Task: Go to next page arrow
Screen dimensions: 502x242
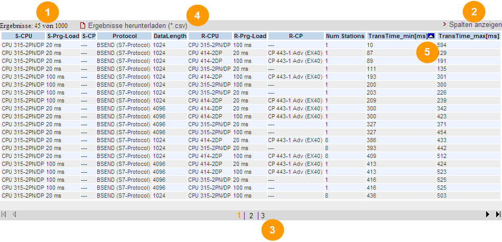Action: click(488, 215)
